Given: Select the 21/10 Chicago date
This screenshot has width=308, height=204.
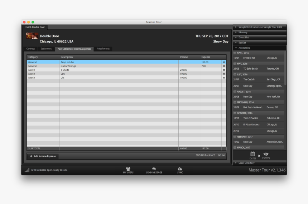Looking at the screenshot, I should (x=259, y=131).
